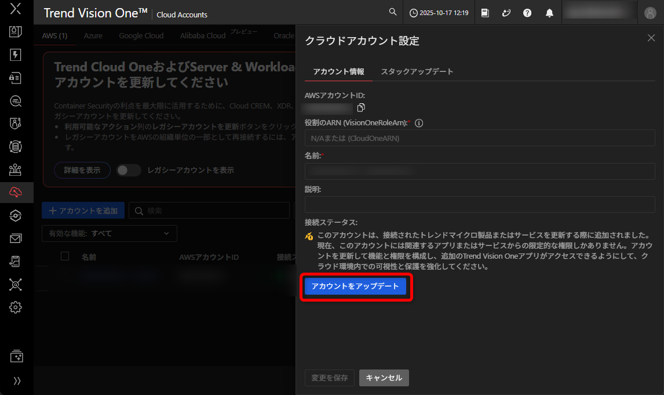Open Cloud Security icon in sidebar

click(x=16, y=192)
